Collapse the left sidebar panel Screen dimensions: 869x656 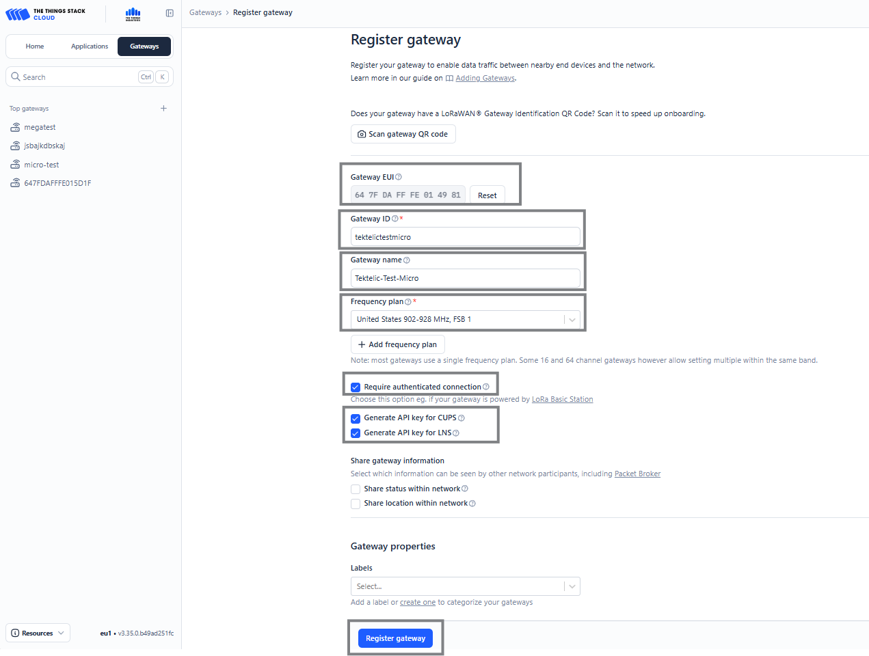[x=170, y=12]
